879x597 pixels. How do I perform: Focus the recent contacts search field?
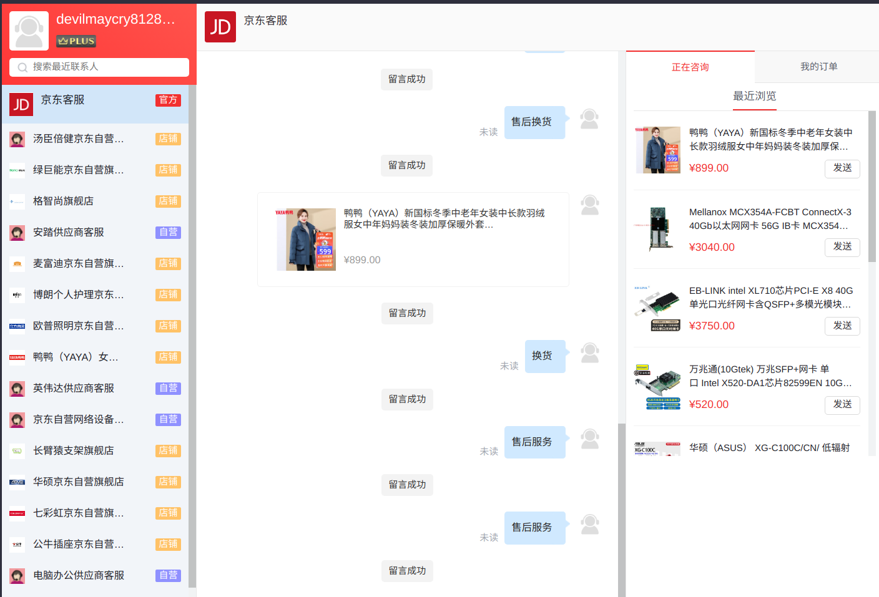99,67
